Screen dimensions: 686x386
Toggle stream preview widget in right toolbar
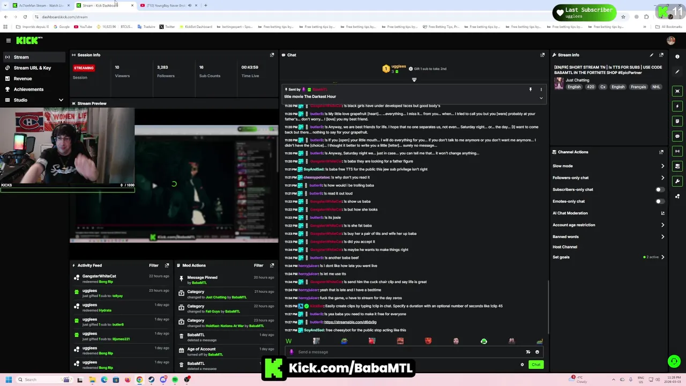pos(677,91)
